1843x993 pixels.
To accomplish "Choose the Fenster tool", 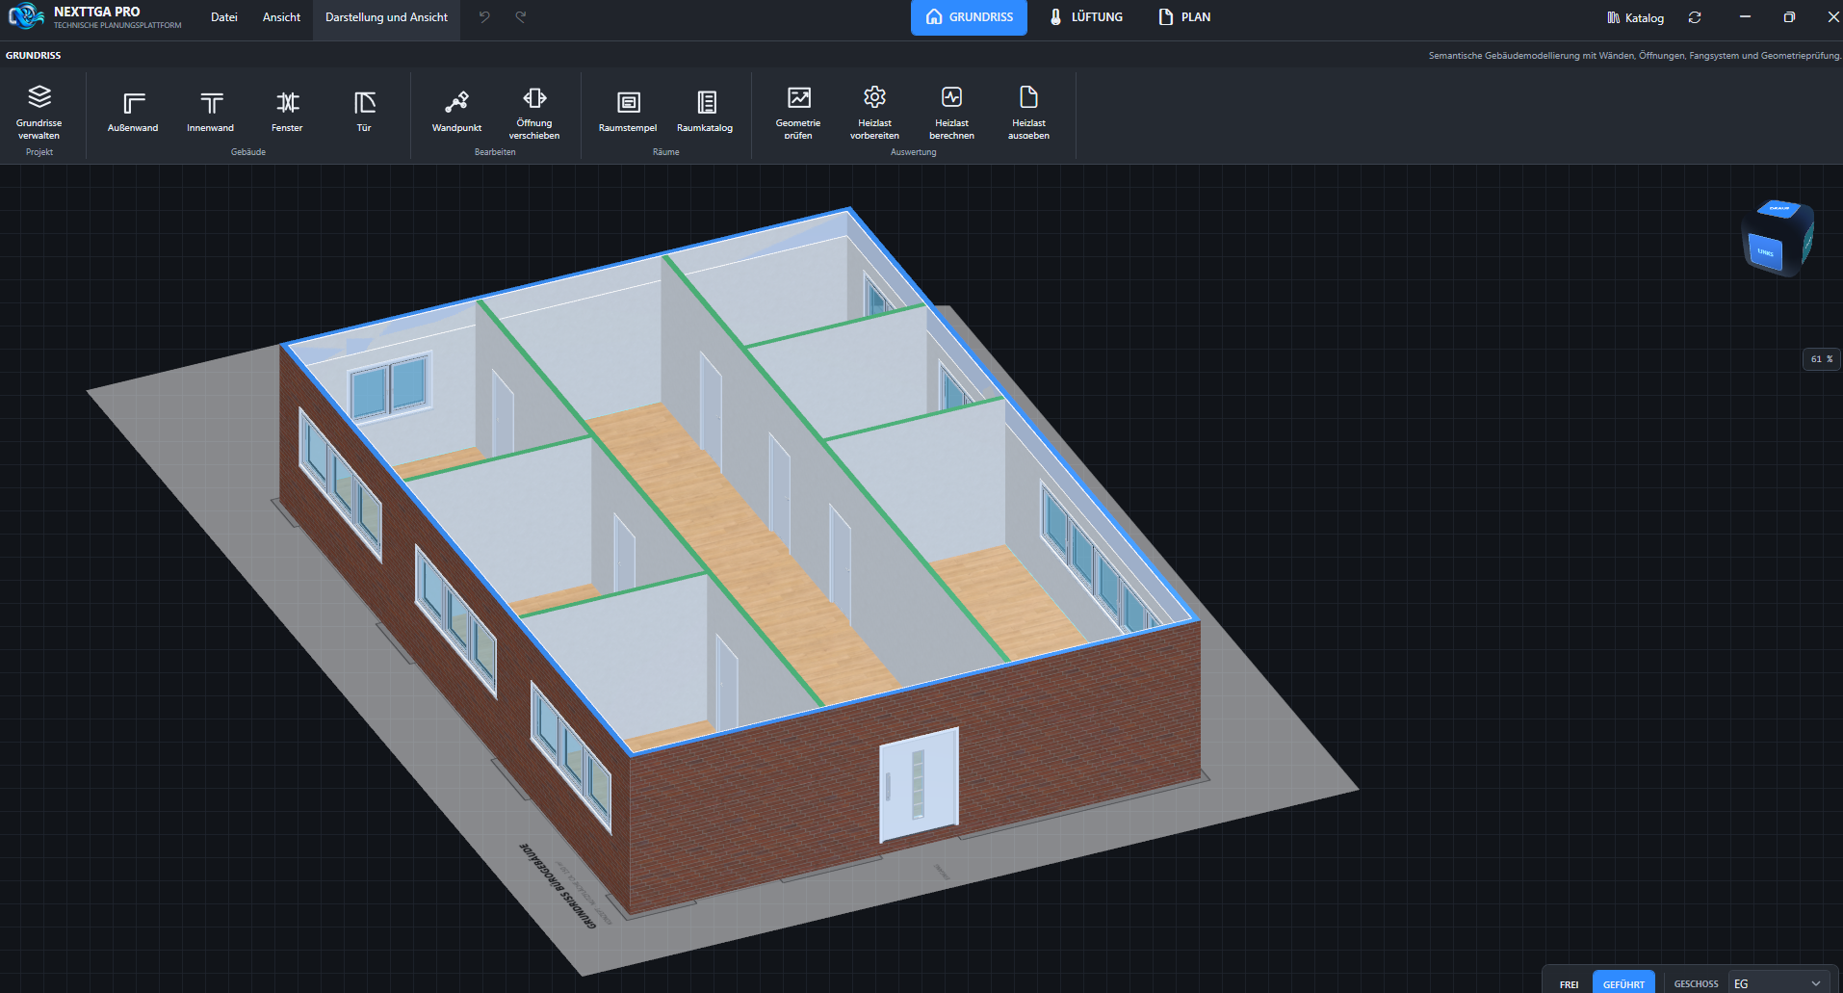I will pos(287,112).
